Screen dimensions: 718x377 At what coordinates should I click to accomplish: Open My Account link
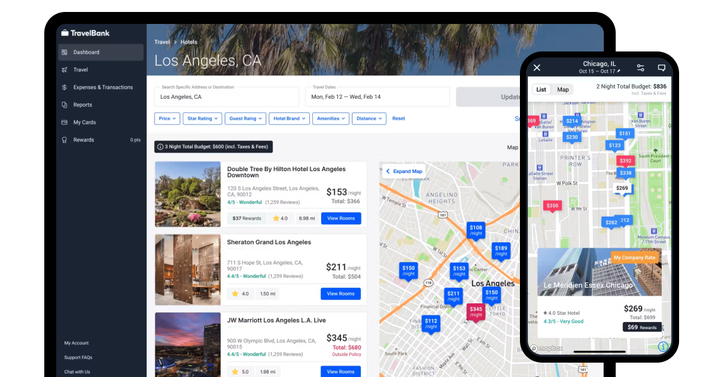[77, 343]
